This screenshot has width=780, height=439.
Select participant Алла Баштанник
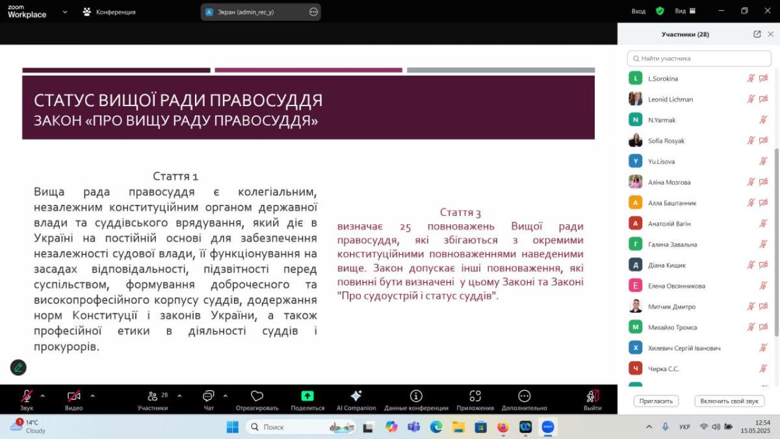click(x=699, y=203)
